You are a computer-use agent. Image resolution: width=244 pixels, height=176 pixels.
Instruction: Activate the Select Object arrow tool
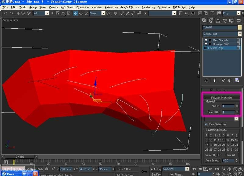pos(52,13)
